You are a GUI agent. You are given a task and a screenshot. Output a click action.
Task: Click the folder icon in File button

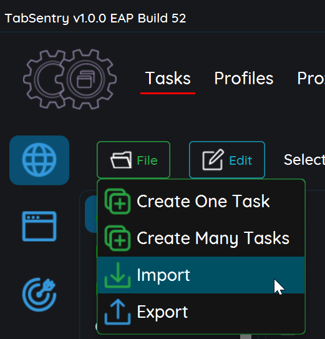point(121,160)
